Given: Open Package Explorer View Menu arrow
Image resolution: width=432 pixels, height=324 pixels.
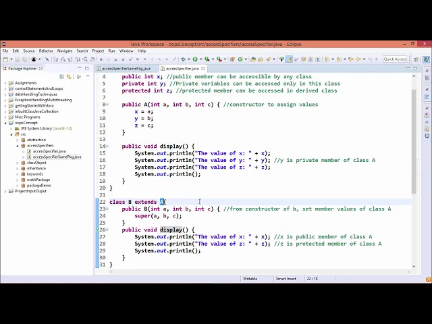Looking at the screenshot, I should click(88, 76).
